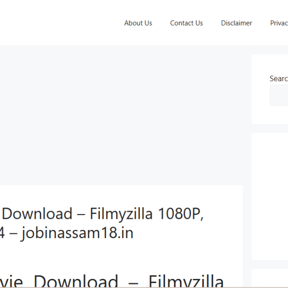288x288 pixels.
Task: Select the sidebar "Searc" label
Action: pyautogui.click(x=279, y=79)
